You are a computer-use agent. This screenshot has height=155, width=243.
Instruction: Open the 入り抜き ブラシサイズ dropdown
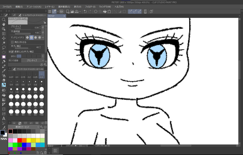[x=33, y=60]
